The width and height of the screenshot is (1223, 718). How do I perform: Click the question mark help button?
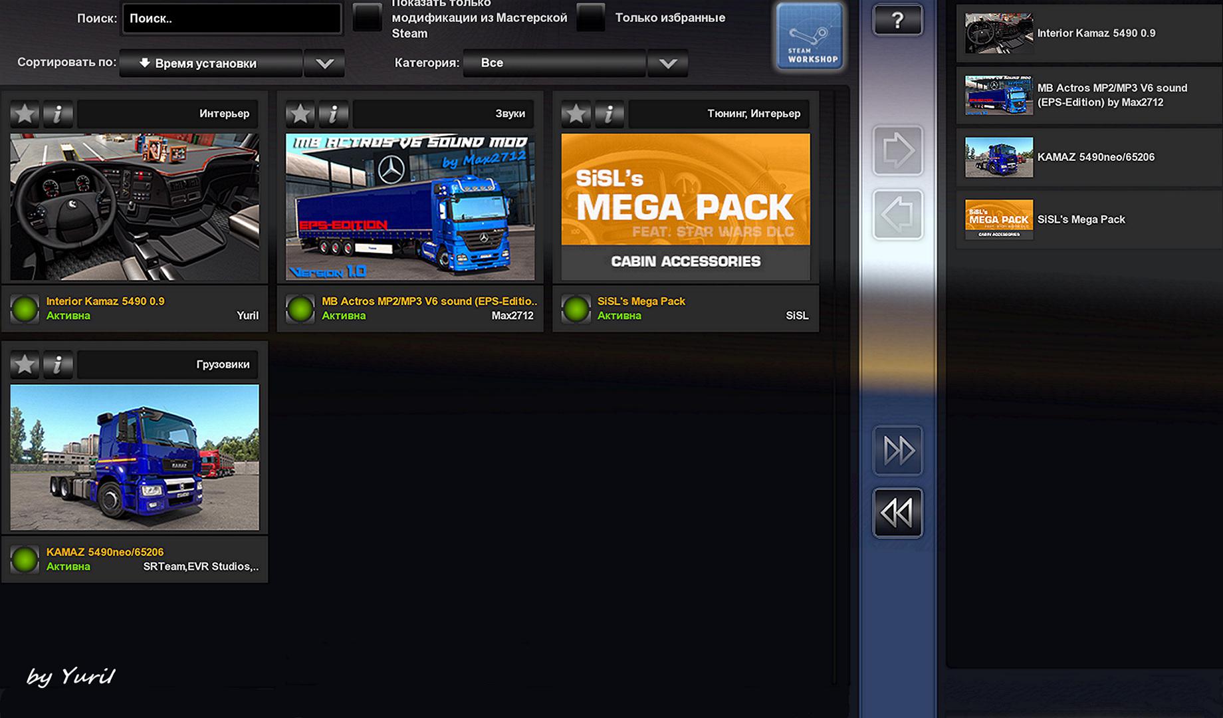tap(897, 20)
